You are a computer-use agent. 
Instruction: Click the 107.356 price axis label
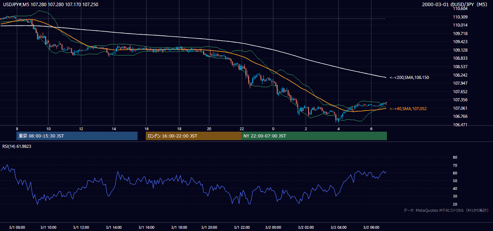click(461, 100)
